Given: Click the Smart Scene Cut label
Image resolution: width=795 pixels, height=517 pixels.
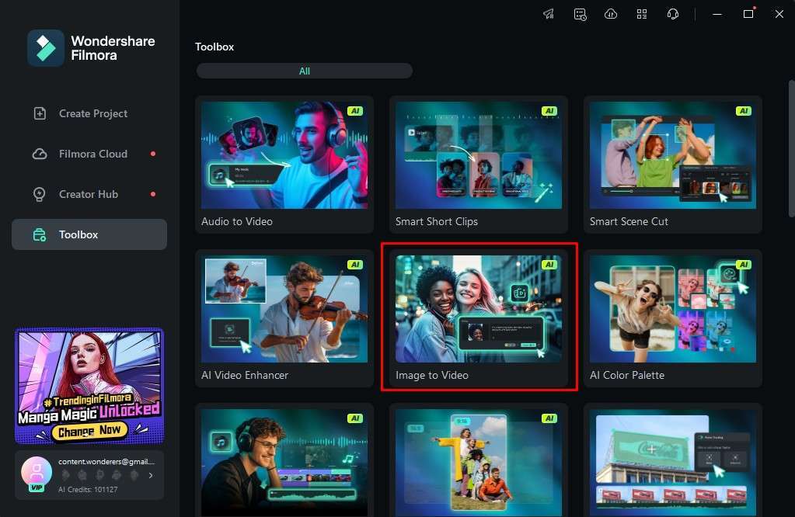Looking at the screenshot, I should pos(629,221).
